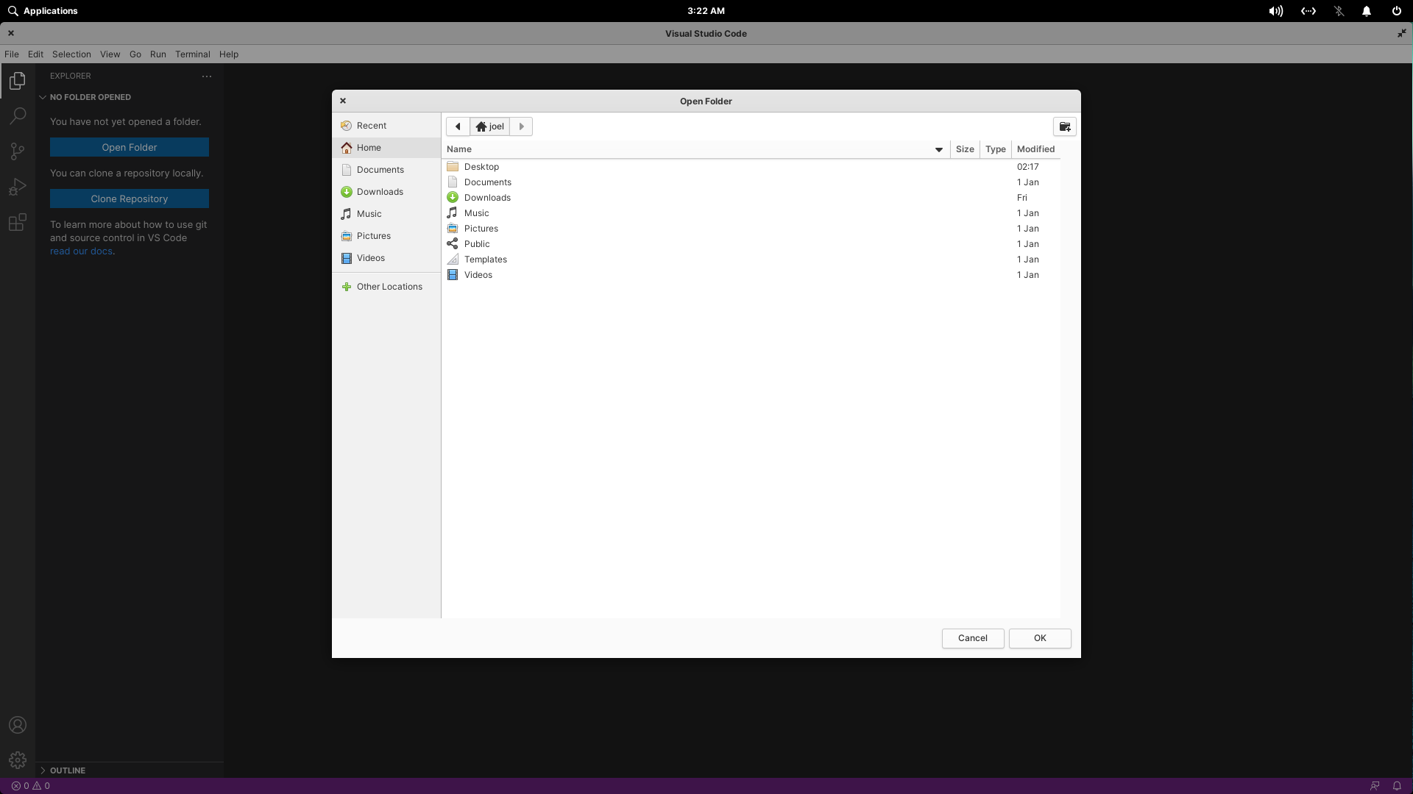The height and width of the screenshot is (794, 1413).
Task: Select the Music folder in the file list
Action: tap(477, 212)
